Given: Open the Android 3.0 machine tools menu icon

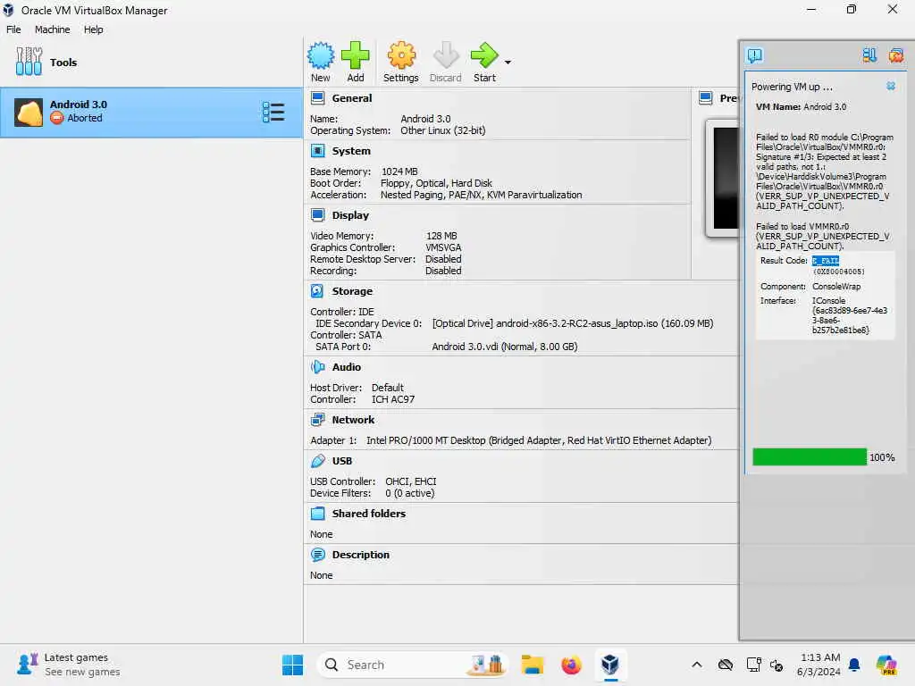Looking at the screenshot, I should point(273,112).
